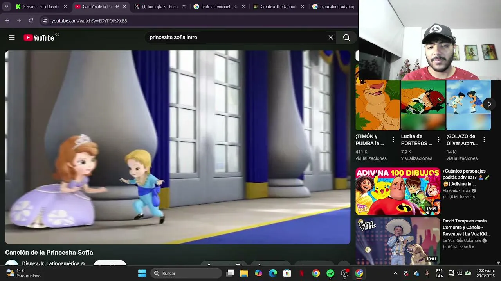501x281 pixels.
Task: Play the La Voz Kids thumbnail
Action: pos(398,241)
